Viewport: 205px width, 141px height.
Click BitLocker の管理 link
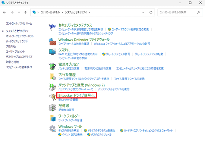68,100
